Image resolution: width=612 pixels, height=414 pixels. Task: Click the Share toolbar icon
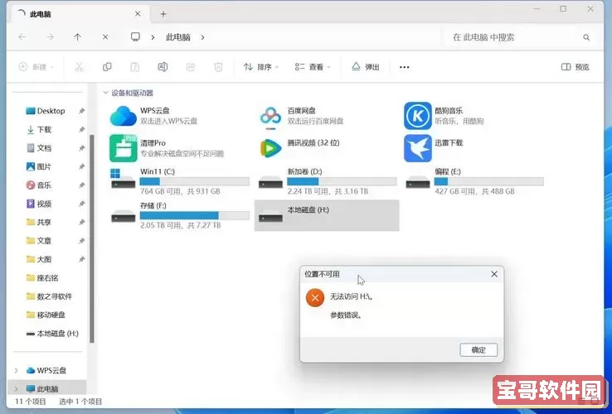pyautogui.click(x=191, y=67)
